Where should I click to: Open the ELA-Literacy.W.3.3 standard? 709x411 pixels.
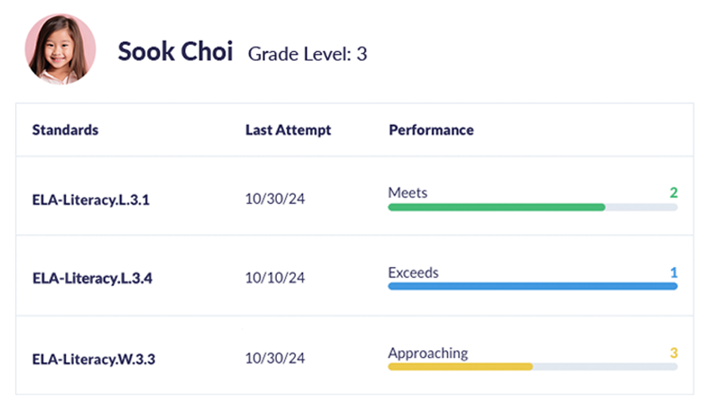coord(94,359)
